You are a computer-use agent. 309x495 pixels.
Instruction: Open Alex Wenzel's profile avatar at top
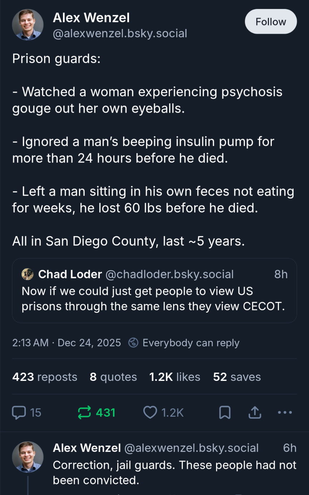pos(28,25)
